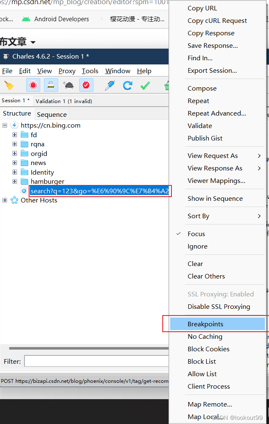Open the View menu
Viewport: 269px width, 424px height.
click(x=44, y=71)
